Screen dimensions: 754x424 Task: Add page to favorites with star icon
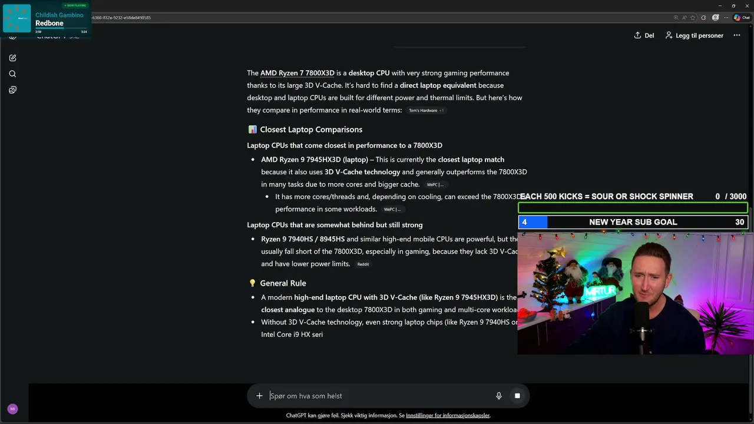[x=693, y=18]
